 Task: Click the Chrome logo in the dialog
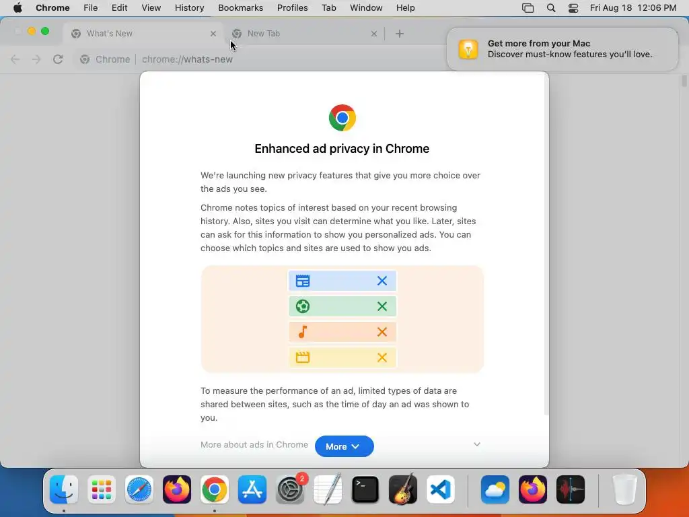pyautogui.click(x=342, y=118)
